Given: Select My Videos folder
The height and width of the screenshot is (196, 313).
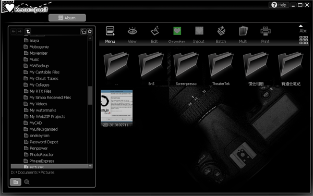Looking at the screenshot, I should point(35,104).
